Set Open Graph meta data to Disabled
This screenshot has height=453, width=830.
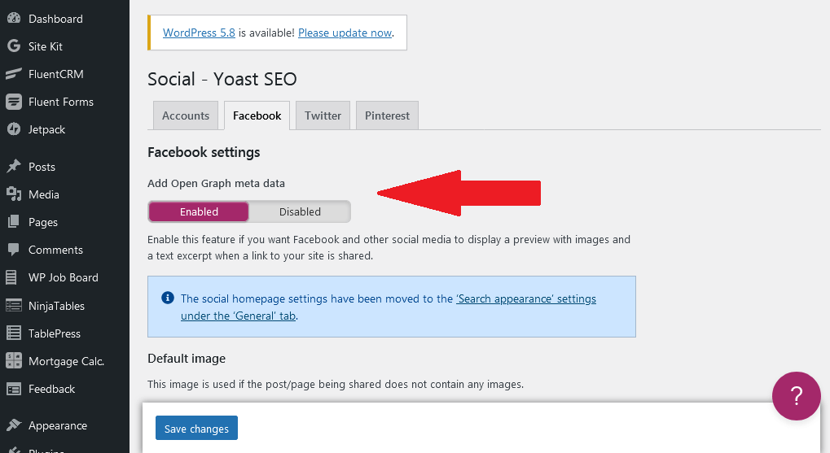[300, 211]
